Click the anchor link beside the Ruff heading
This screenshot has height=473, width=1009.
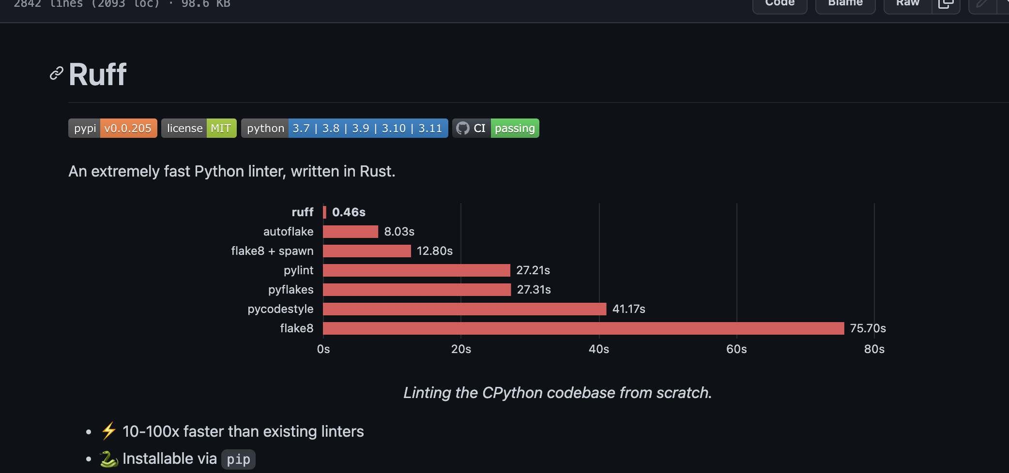coord(56,74)
